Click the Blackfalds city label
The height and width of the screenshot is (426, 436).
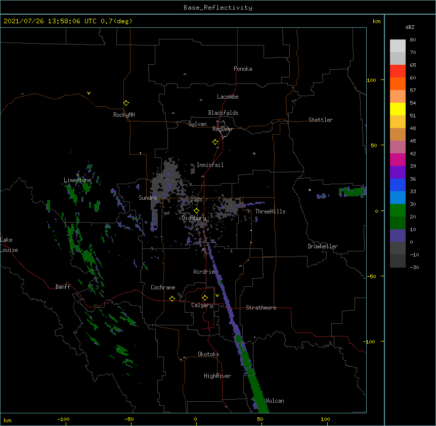(223, 113)
